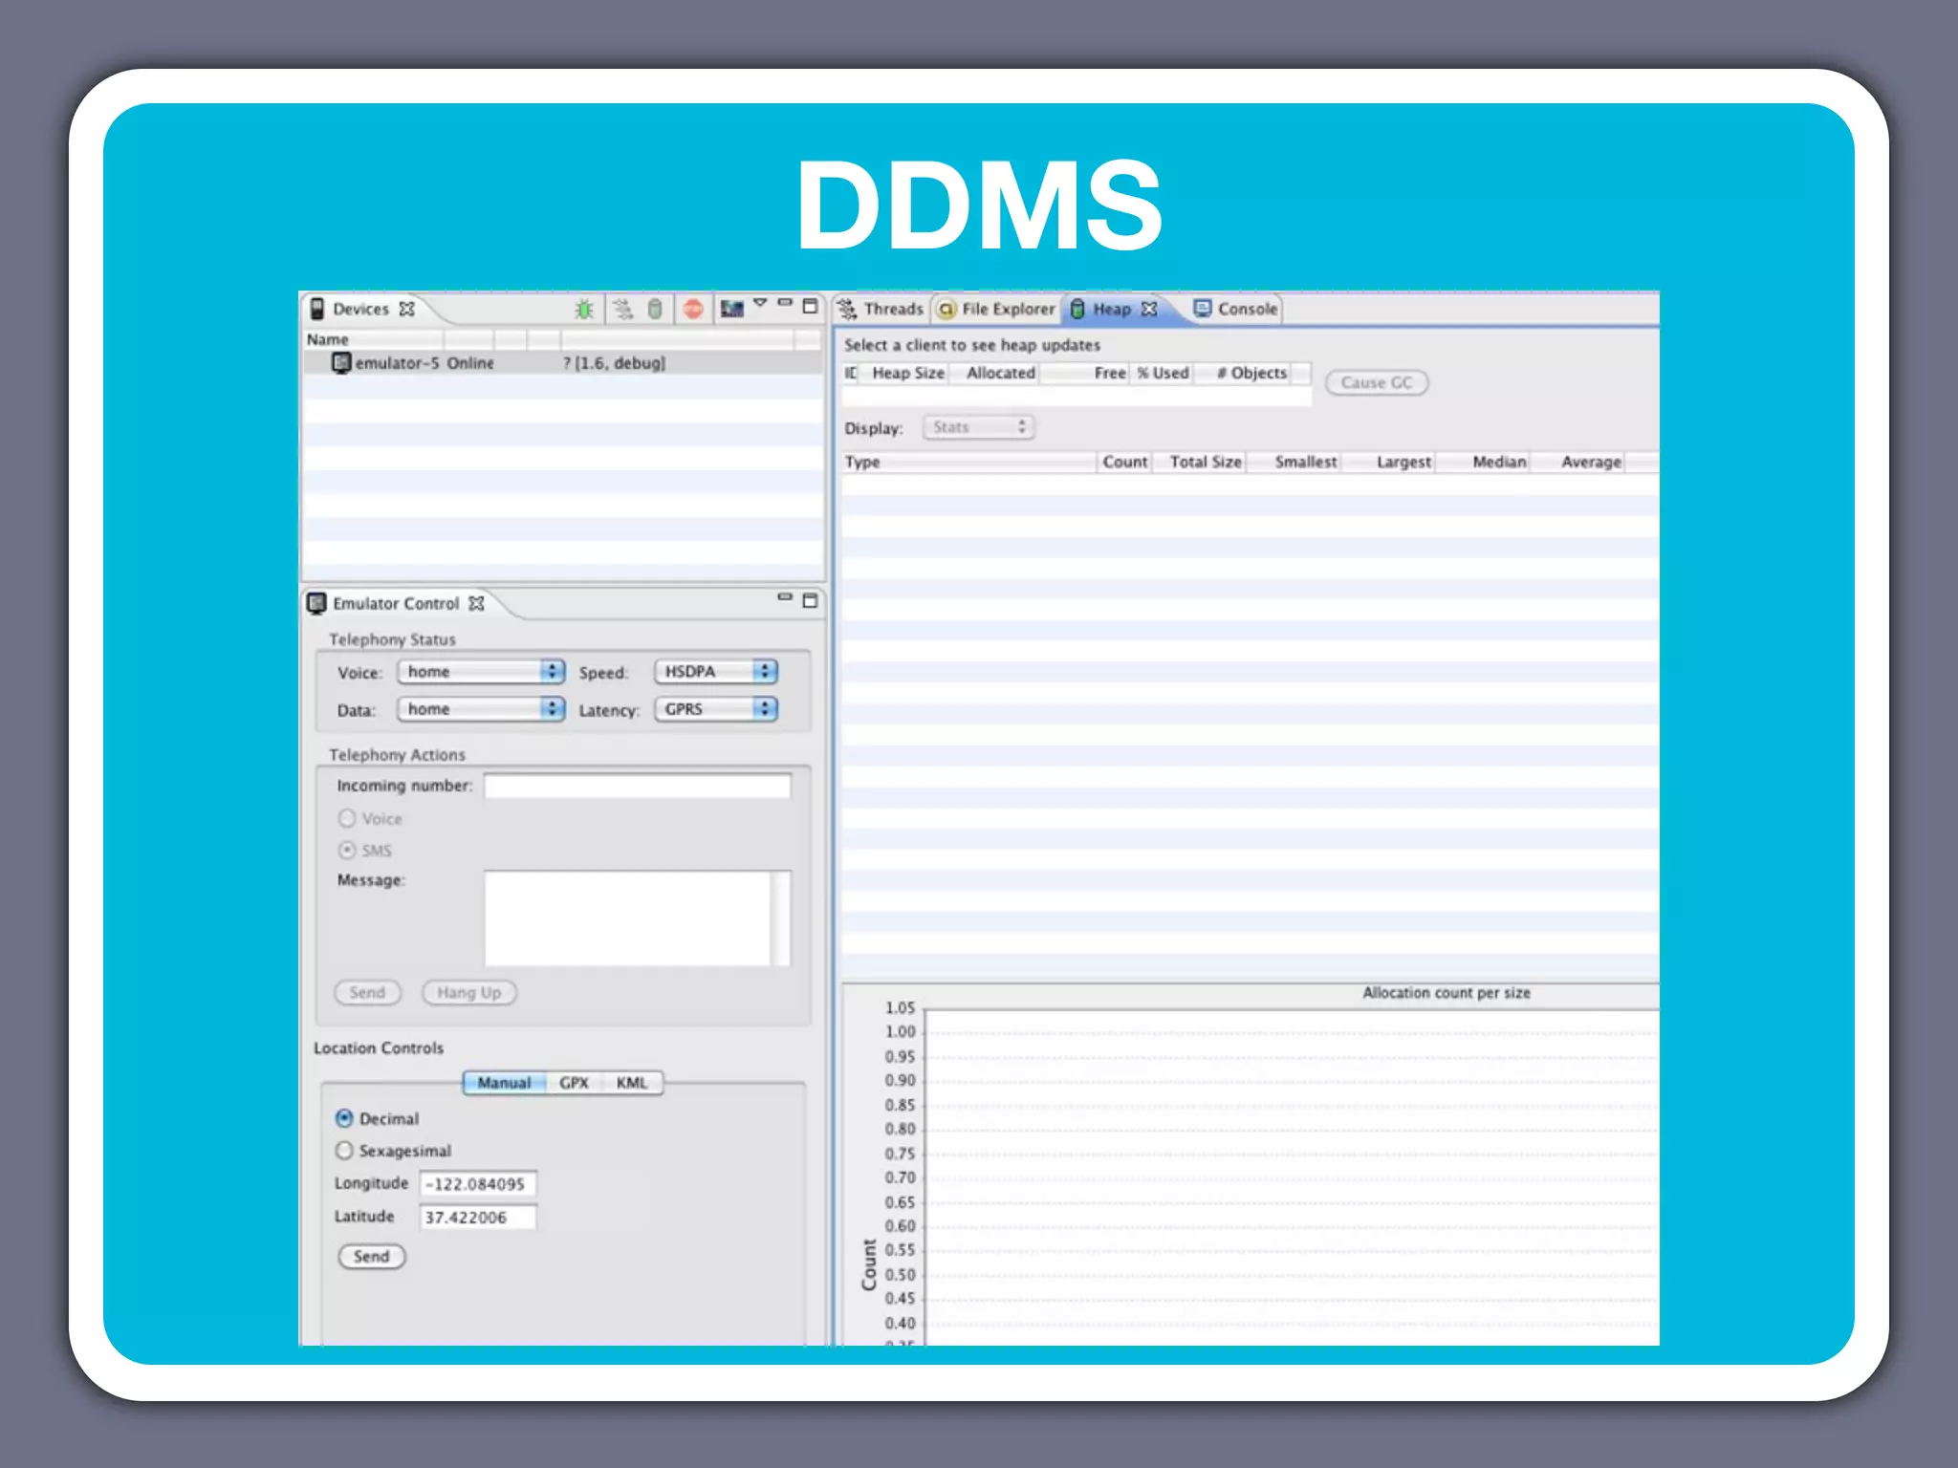Select the Manual location tab
1958x1468 pixels.
[x=504, y=1083]
